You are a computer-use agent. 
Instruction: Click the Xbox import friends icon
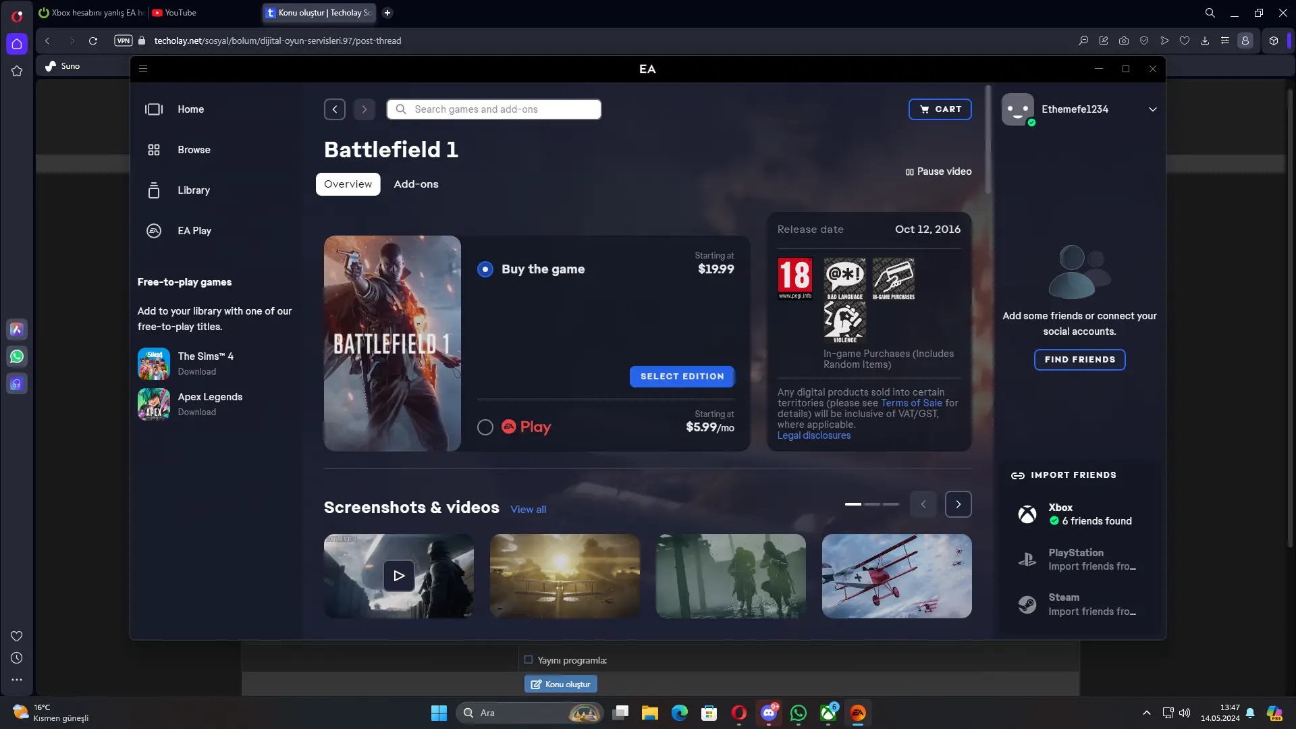pyautogui.click(x=1027, y=514)
